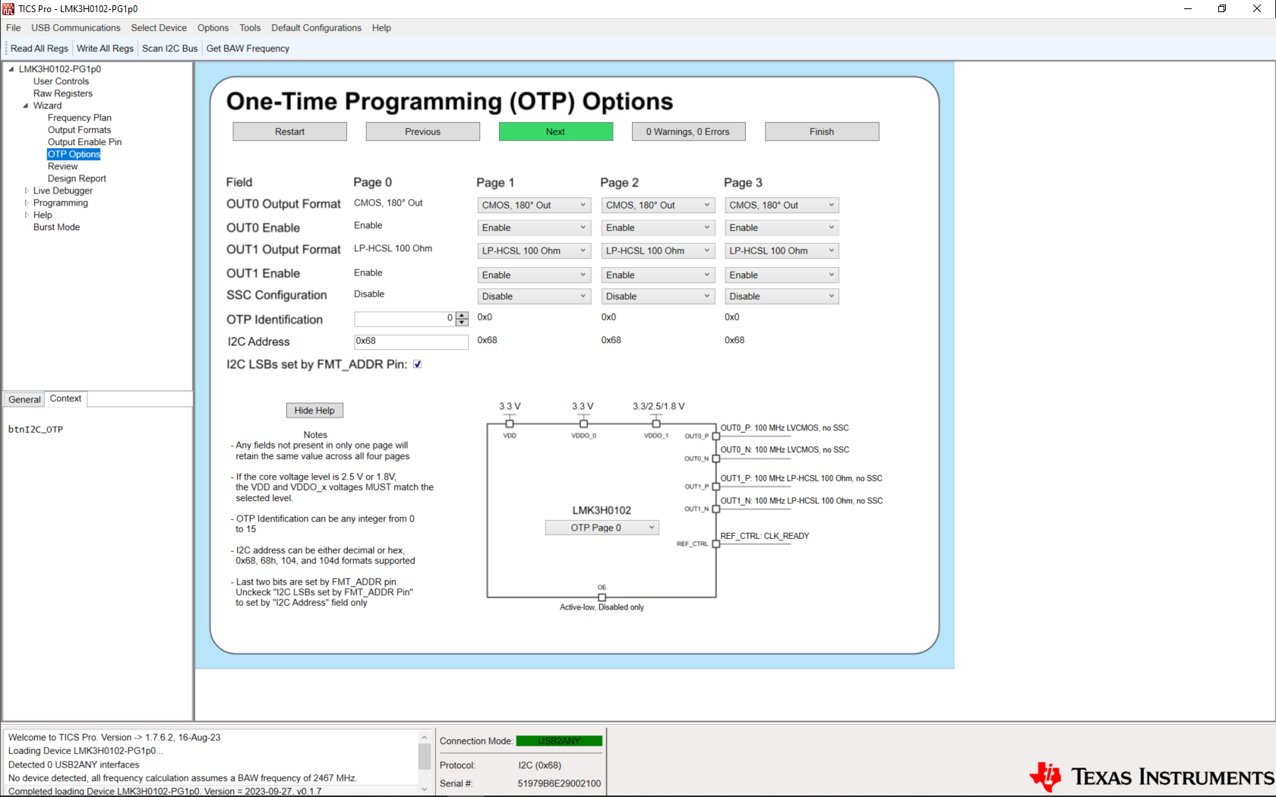
Task: Collapse the Wizard tree node
Action: 26,106
